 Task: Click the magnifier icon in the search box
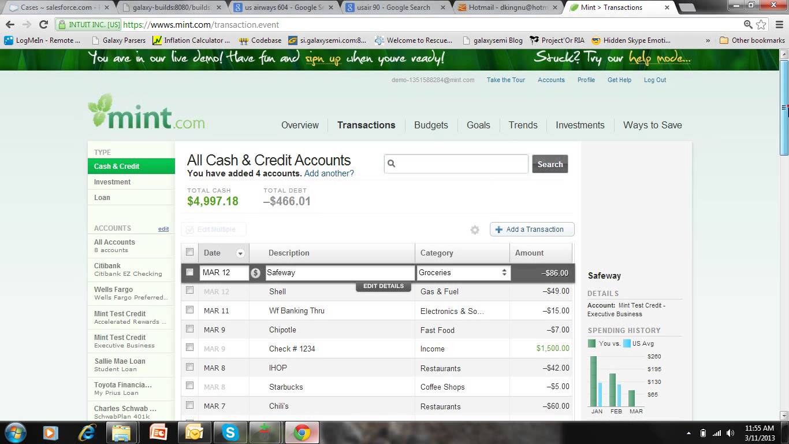click(392, 164)
